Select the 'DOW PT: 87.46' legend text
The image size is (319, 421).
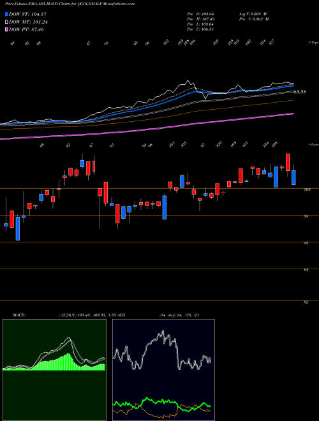pos(26,29)
